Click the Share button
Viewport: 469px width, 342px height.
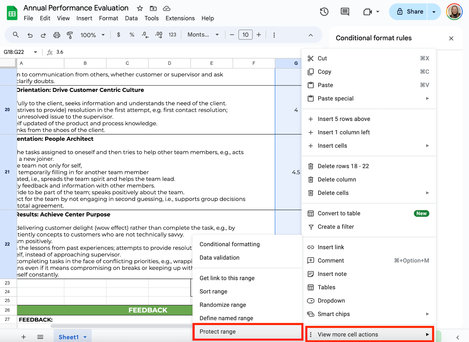click(x=408, y=12)
